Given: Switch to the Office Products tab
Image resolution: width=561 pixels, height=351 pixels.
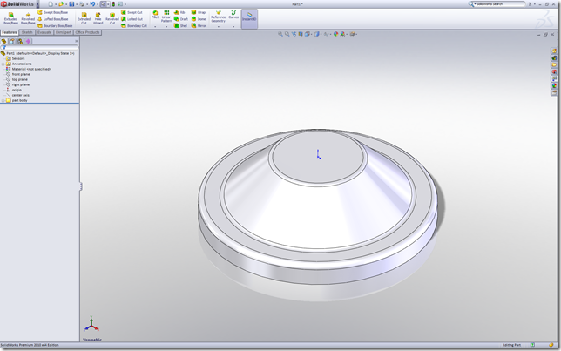Looking at the screenshot, I should [x=87, y=32].
